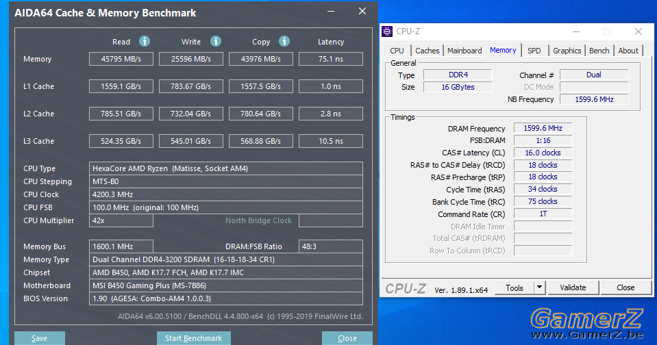Click the CAS# Latency value 16.0 clocks

point(543,153)
